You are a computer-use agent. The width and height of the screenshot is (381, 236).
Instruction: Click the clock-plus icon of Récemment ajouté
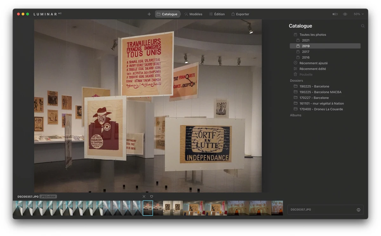[x=295, y=63]
